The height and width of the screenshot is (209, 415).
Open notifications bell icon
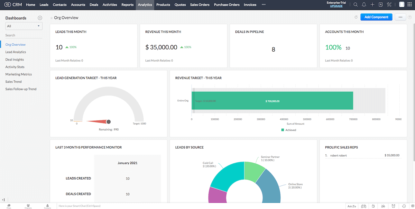click(364, 4)
